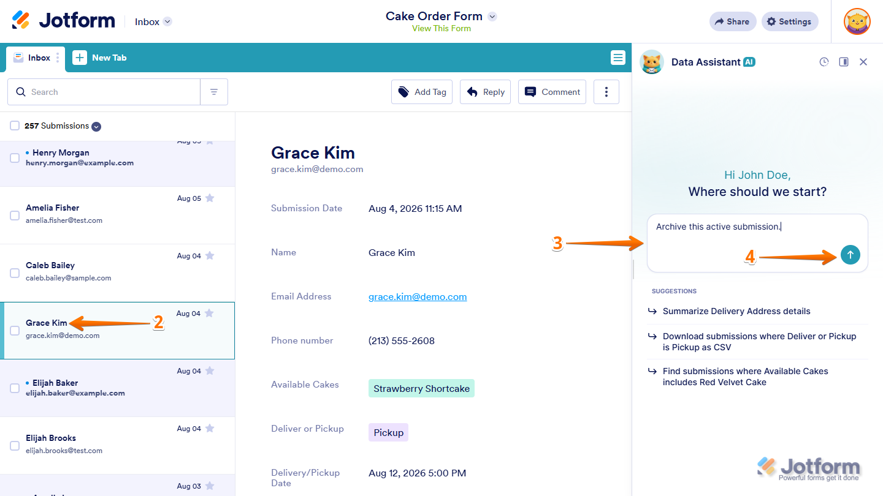This screenshot has width=883, height=496.
Task: Star Caleb Bailey's submission
Action: (x=210, y=256)
